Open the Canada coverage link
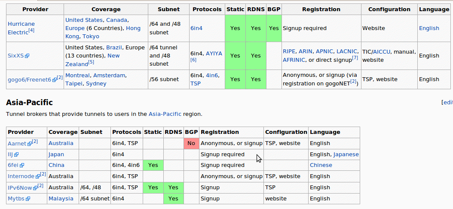This screenshot has width=453, height=209. pos(117,20)
